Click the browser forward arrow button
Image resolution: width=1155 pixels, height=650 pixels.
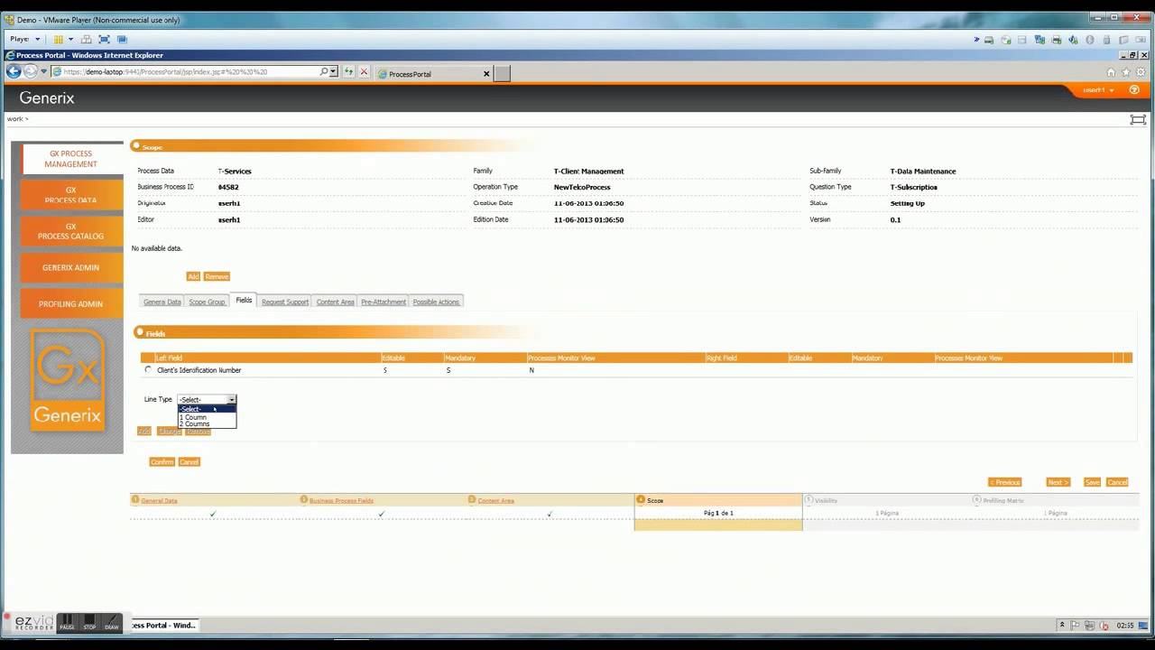pyautogui.click(x=31, y=71)
